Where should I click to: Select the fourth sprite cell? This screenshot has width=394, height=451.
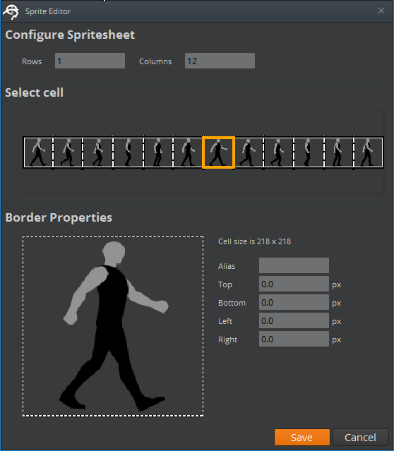[128, 152]
